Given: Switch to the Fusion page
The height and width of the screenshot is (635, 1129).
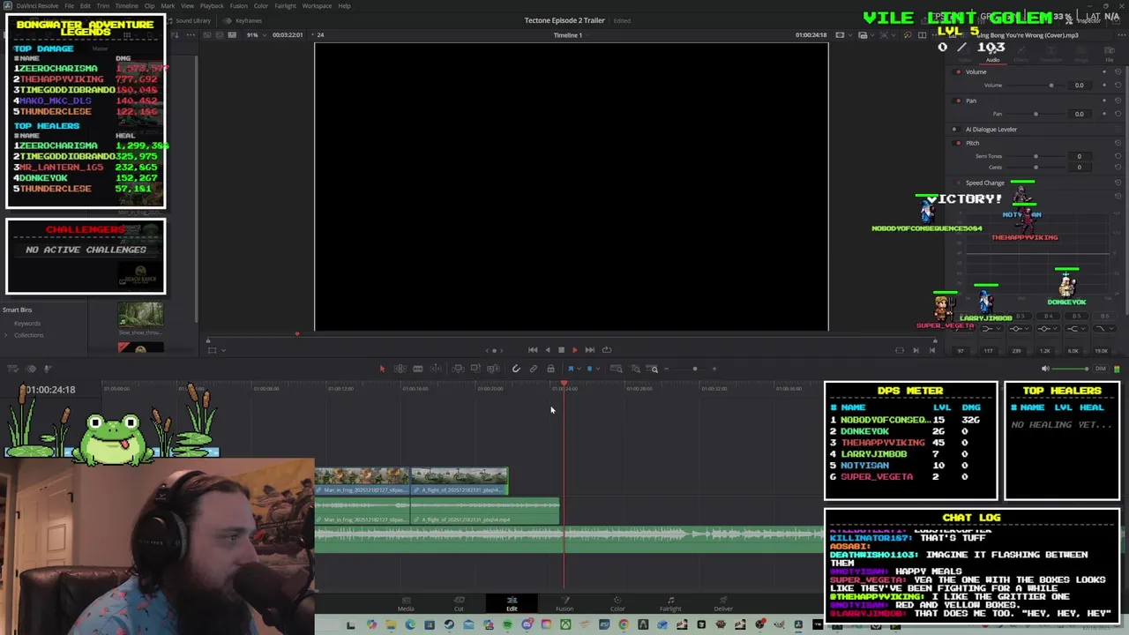Looking at the screenshot, I should (564, 603).
